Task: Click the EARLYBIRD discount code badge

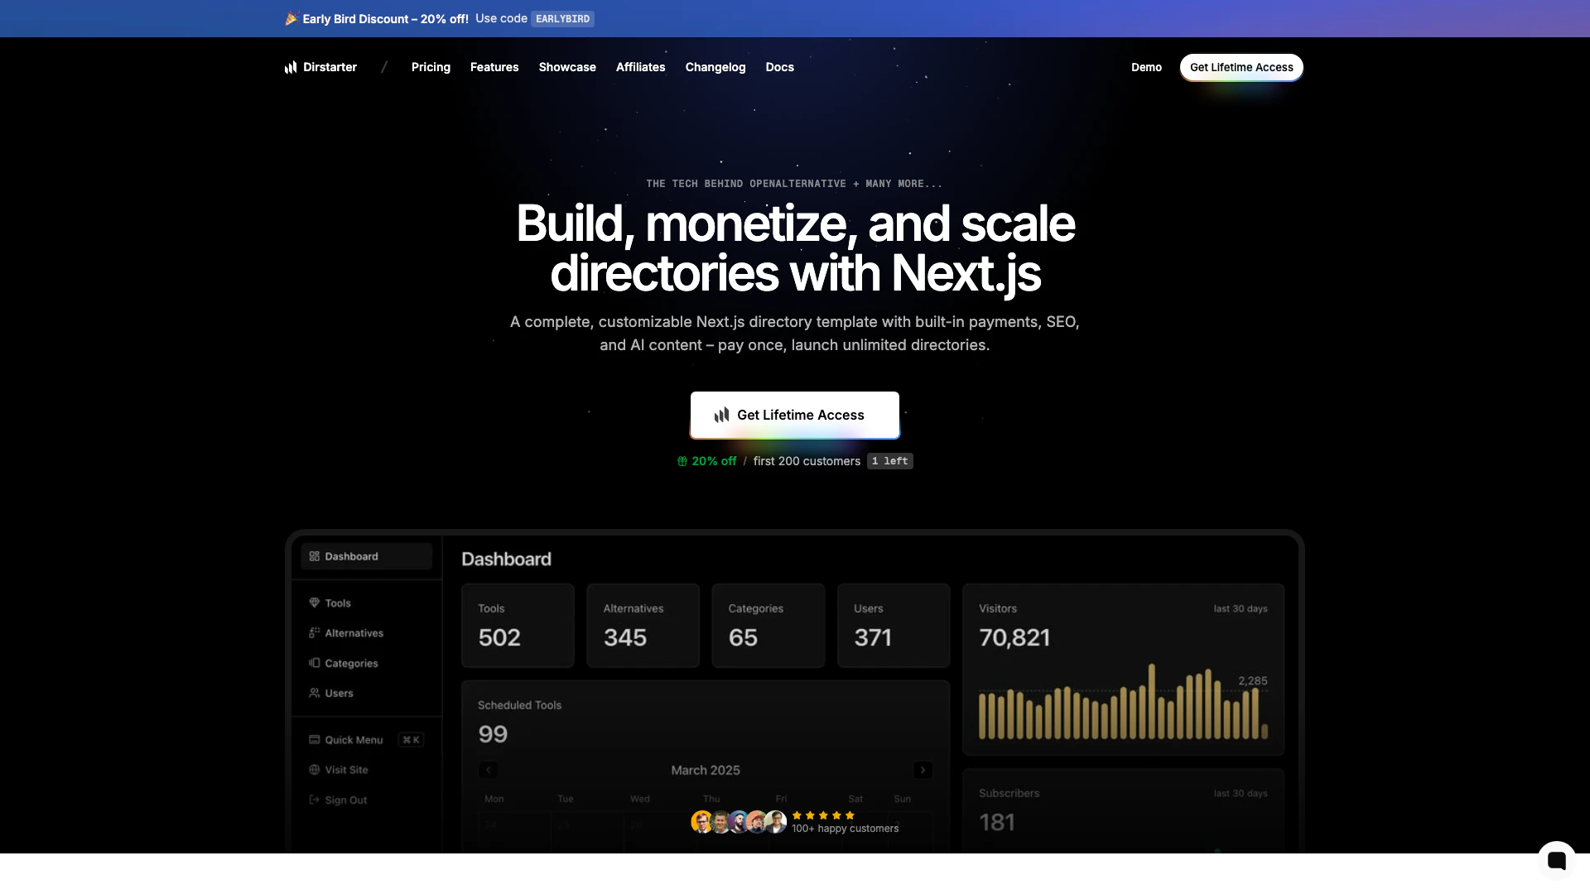Action: coord(562,19)
